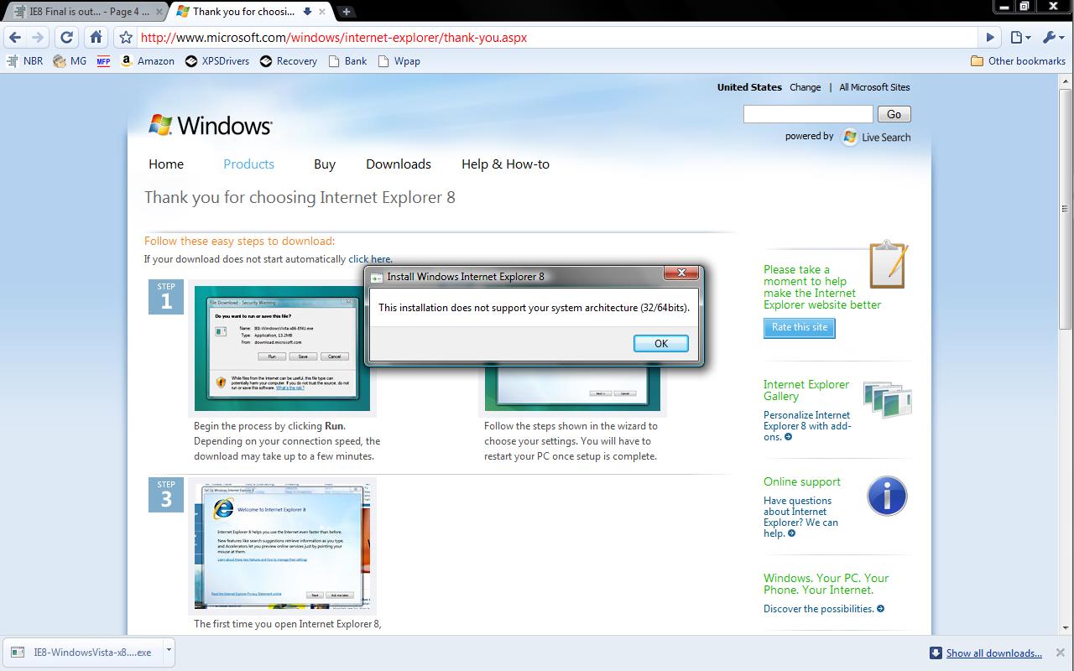Click 'Have questions about Internet Explorer' link
The height and width of the screenshot is (671, 1074).
pos(800,517)
